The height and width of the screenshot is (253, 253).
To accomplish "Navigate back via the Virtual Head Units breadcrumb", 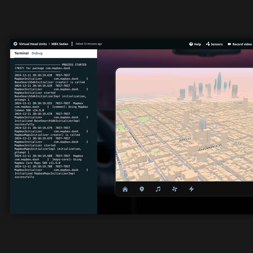I will click(33, 44).
